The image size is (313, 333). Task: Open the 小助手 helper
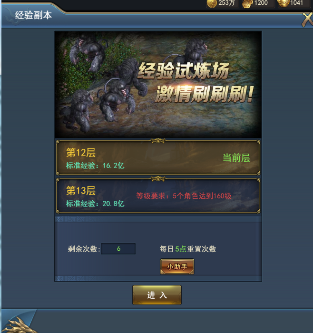177,266
